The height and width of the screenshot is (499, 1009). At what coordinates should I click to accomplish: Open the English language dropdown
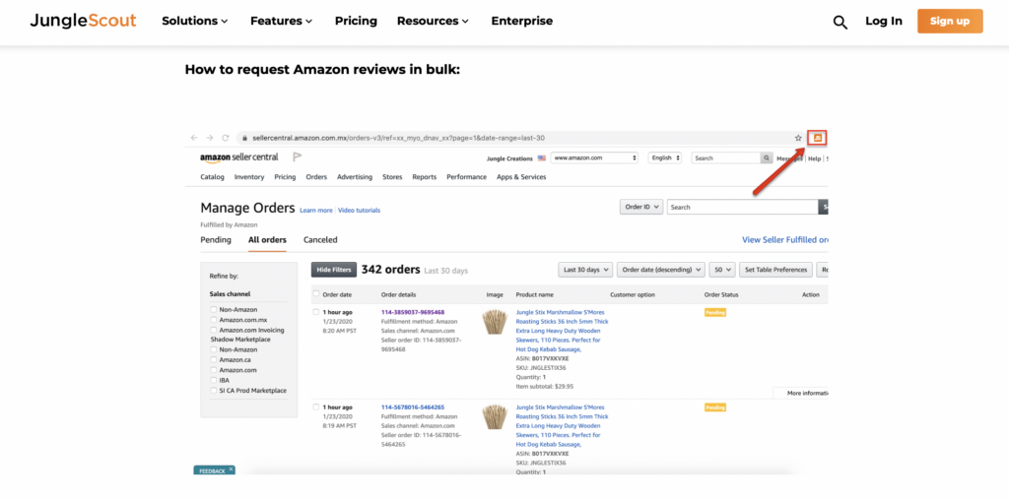coord(664,157)
